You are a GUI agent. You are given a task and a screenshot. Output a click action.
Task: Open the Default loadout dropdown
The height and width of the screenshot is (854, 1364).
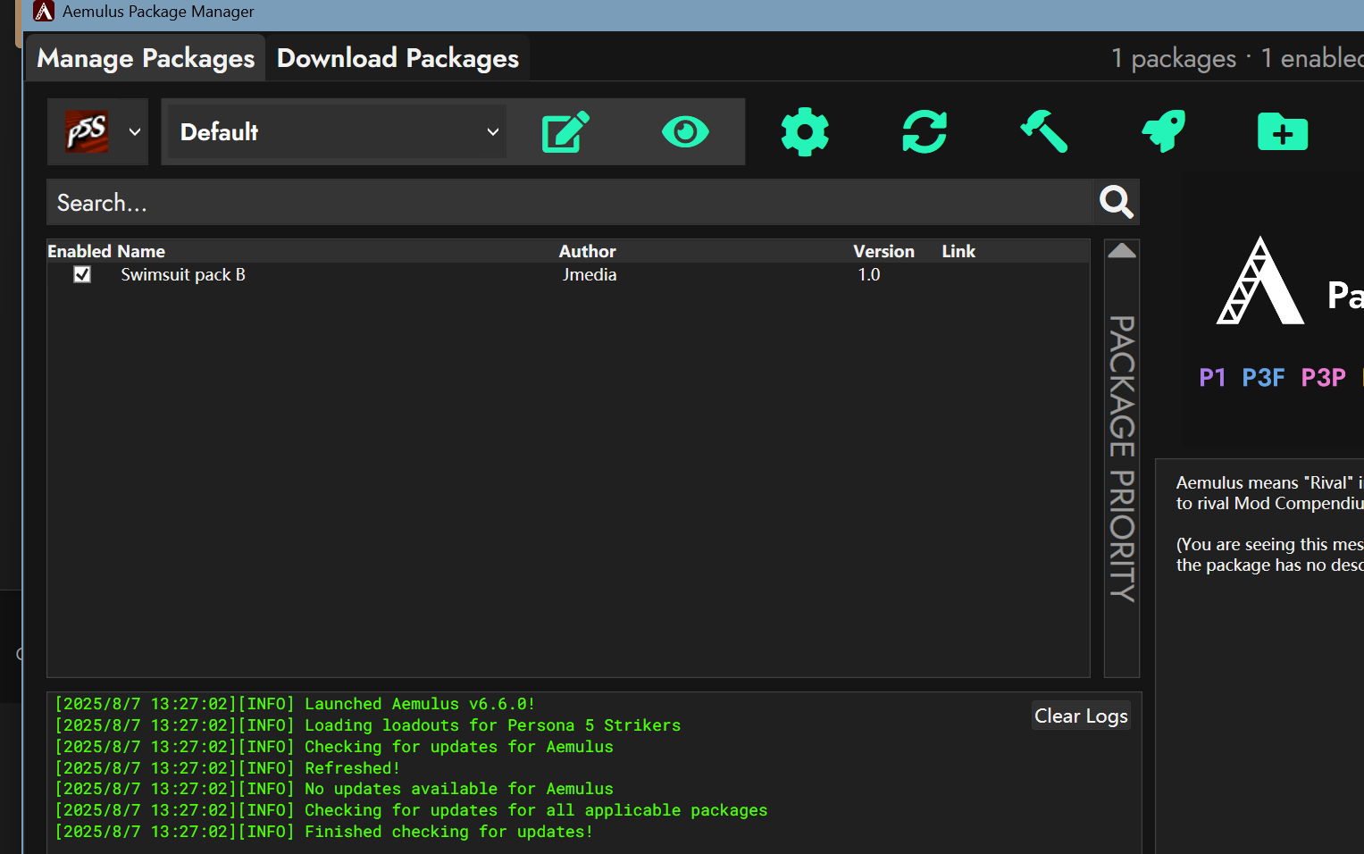coord(337,132)
